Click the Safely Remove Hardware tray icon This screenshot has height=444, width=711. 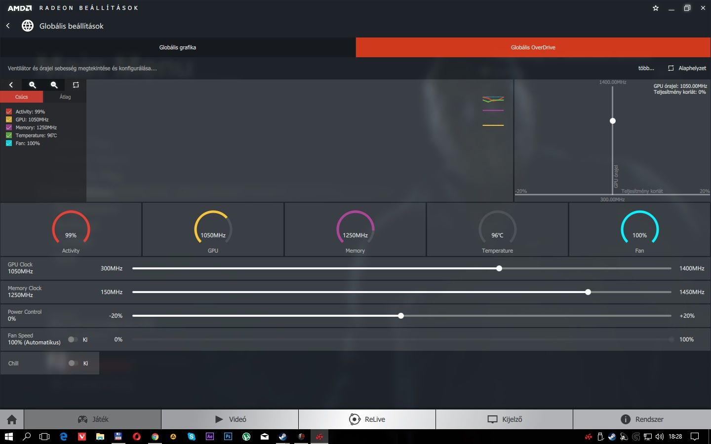(600, 437)
